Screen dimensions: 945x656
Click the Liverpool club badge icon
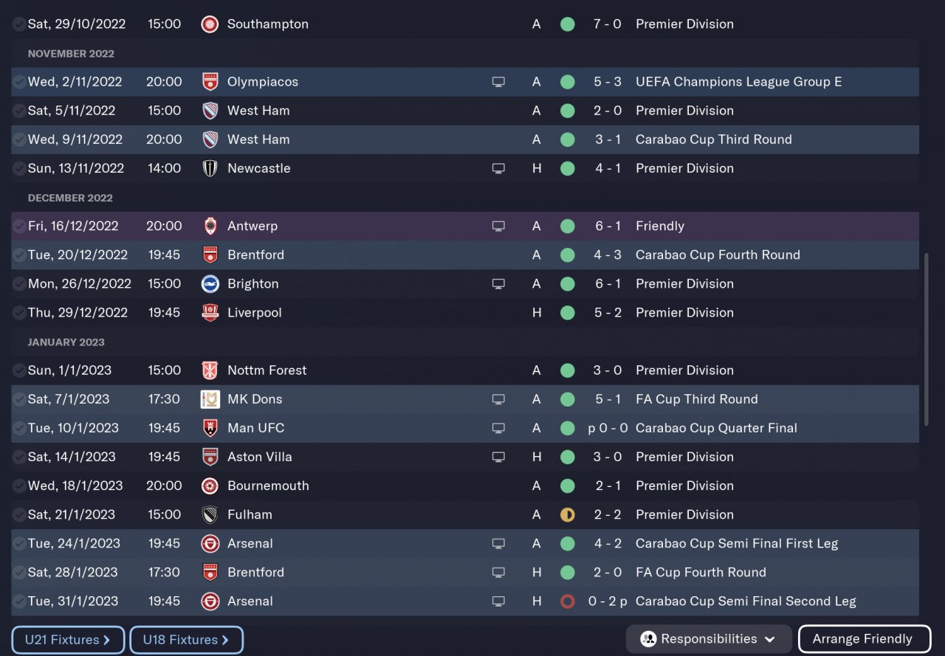[x=210, y=313]
